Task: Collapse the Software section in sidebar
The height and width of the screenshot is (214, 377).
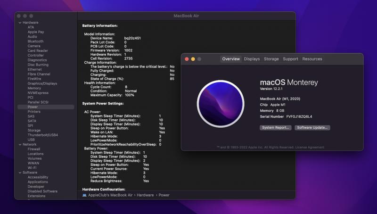Action: tap(20, 173)
